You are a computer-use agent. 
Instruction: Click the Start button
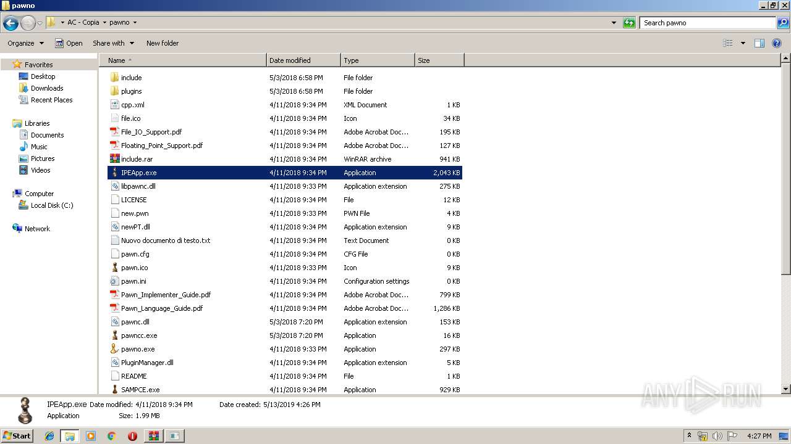[x=17, y=435]
